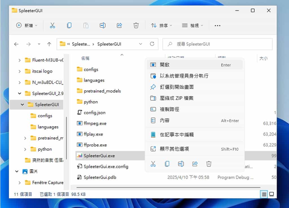Screen dimensions: 289x208
Task: Click the horizontal scrollbar below the file list
Action: [x=168, y=187]
